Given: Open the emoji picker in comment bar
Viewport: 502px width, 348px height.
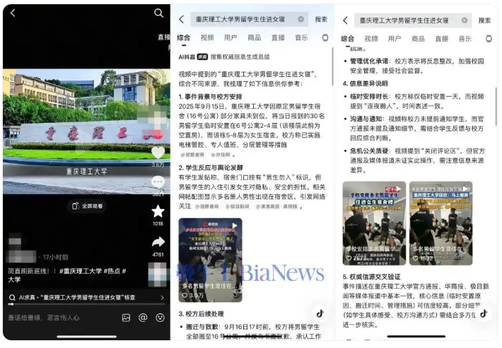Looking at the screenshot, I should coord(160,318).
